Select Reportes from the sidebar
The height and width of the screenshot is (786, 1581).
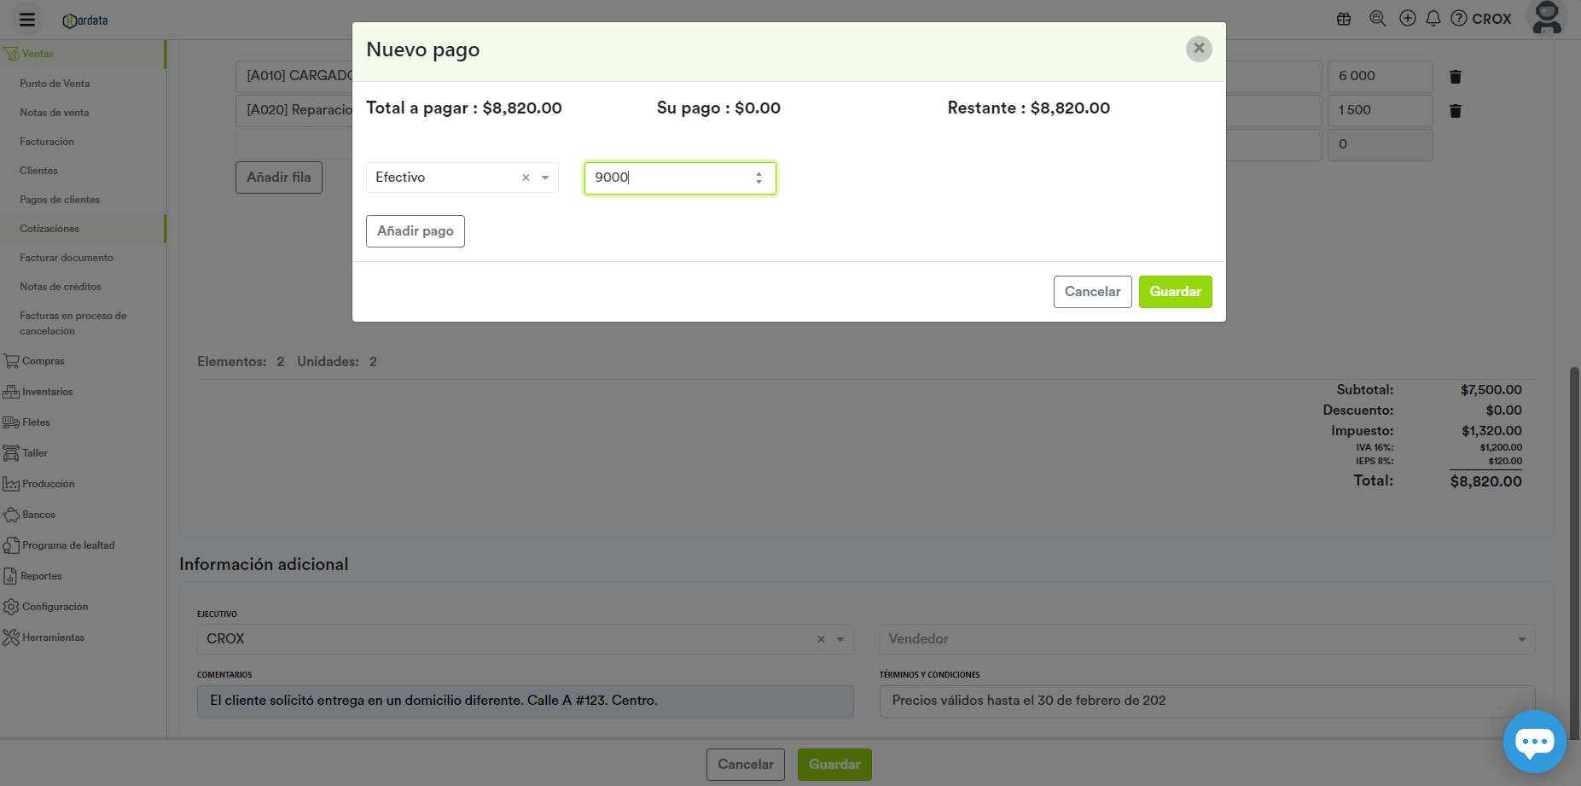(42, 576)
